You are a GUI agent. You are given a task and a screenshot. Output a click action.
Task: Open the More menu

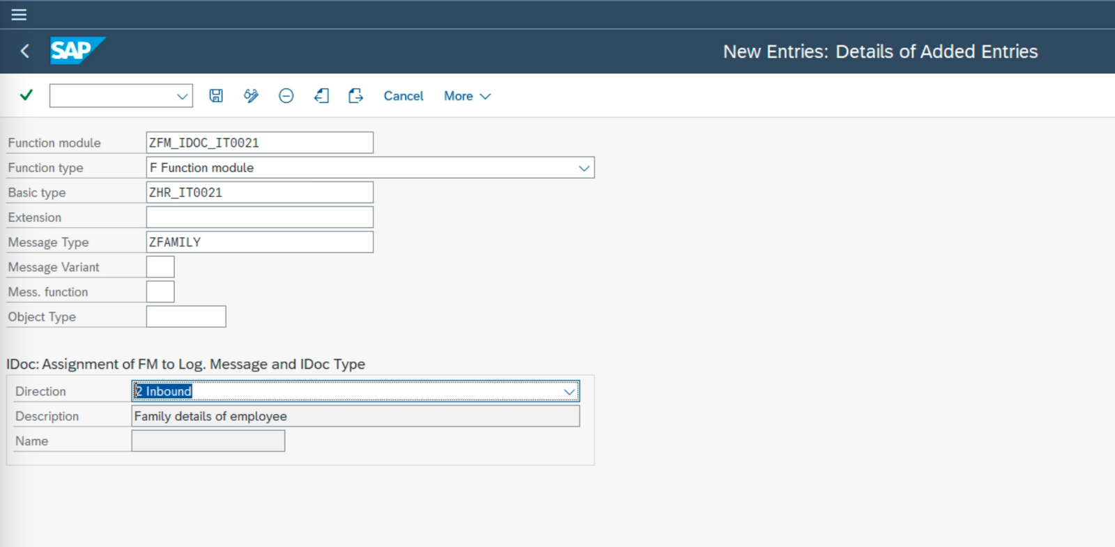pos(467,96)
